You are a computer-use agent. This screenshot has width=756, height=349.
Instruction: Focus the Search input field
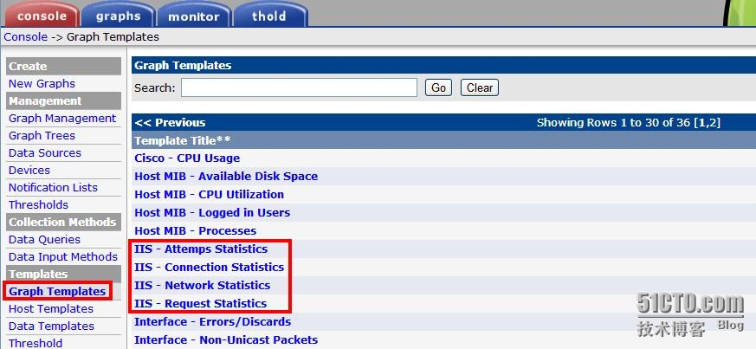pyautogui.click(x=299, y=87)
